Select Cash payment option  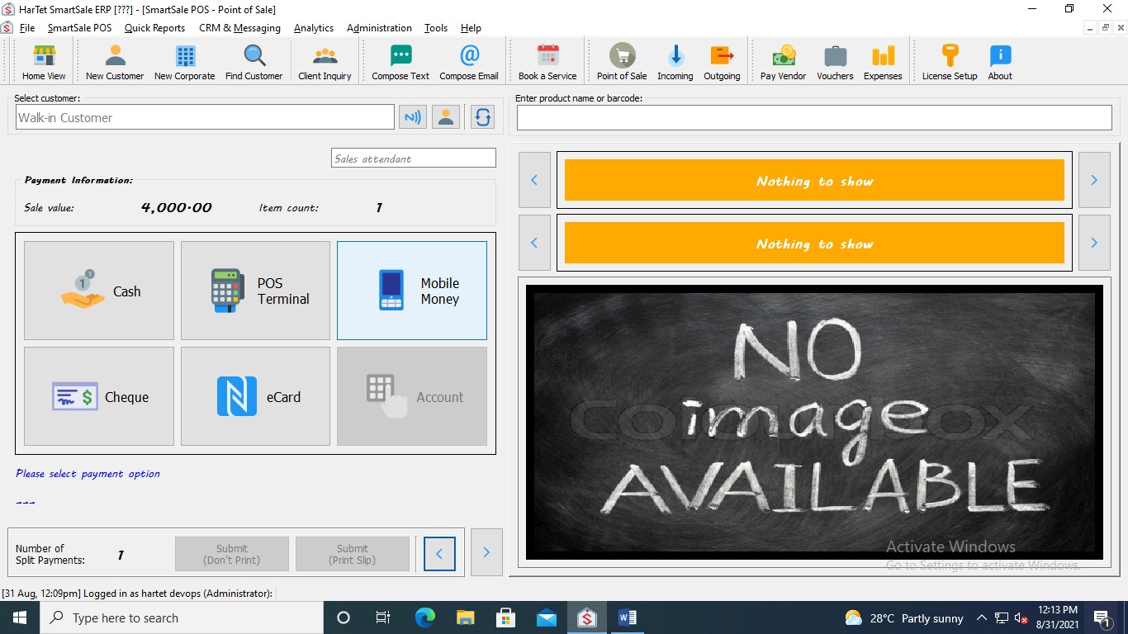[99, 291]
